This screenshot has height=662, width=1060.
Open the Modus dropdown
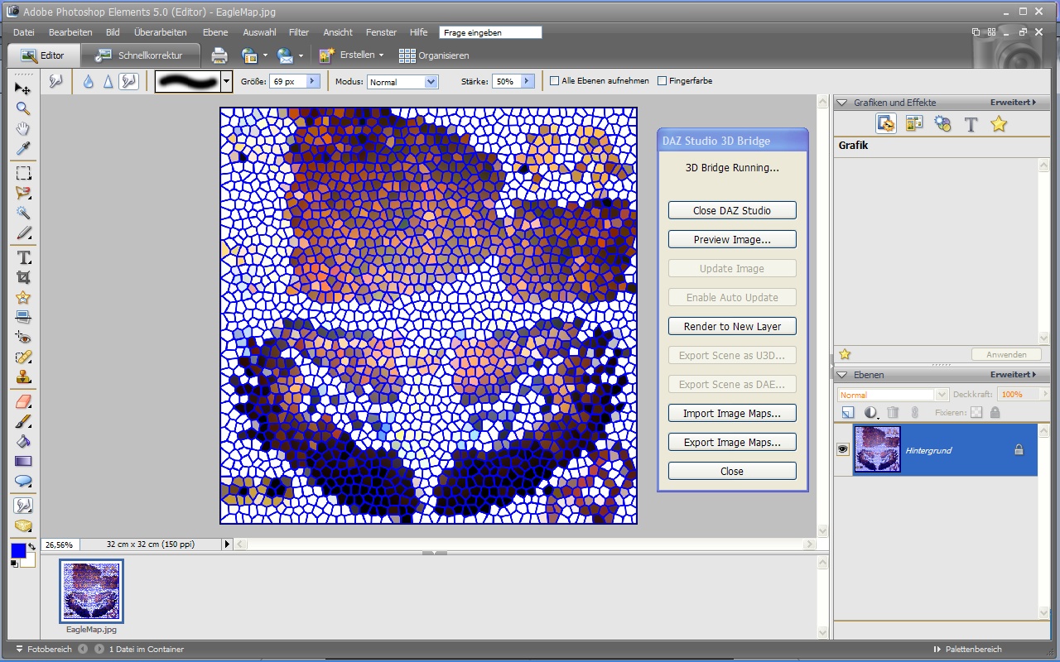(430, 82)
